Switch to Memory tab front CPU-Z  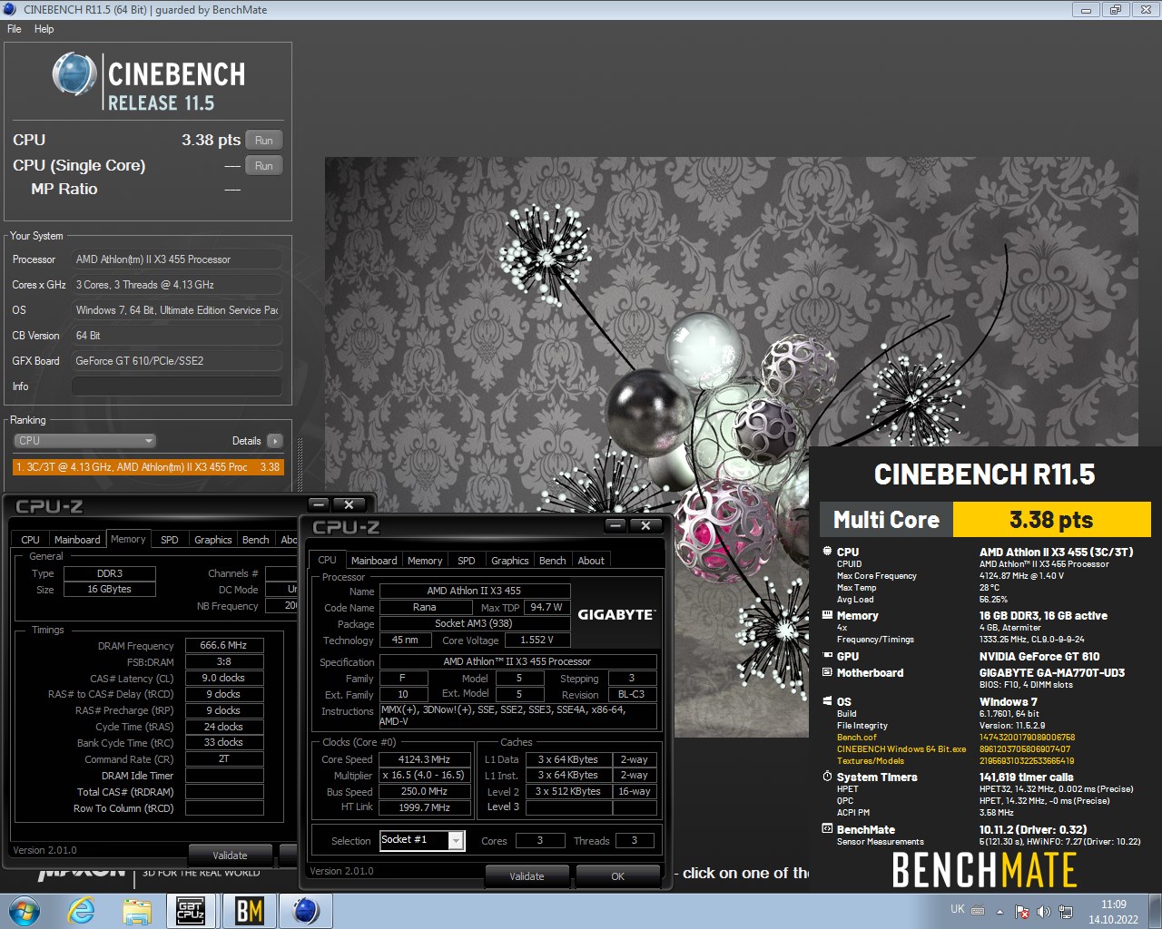point(425,561)
